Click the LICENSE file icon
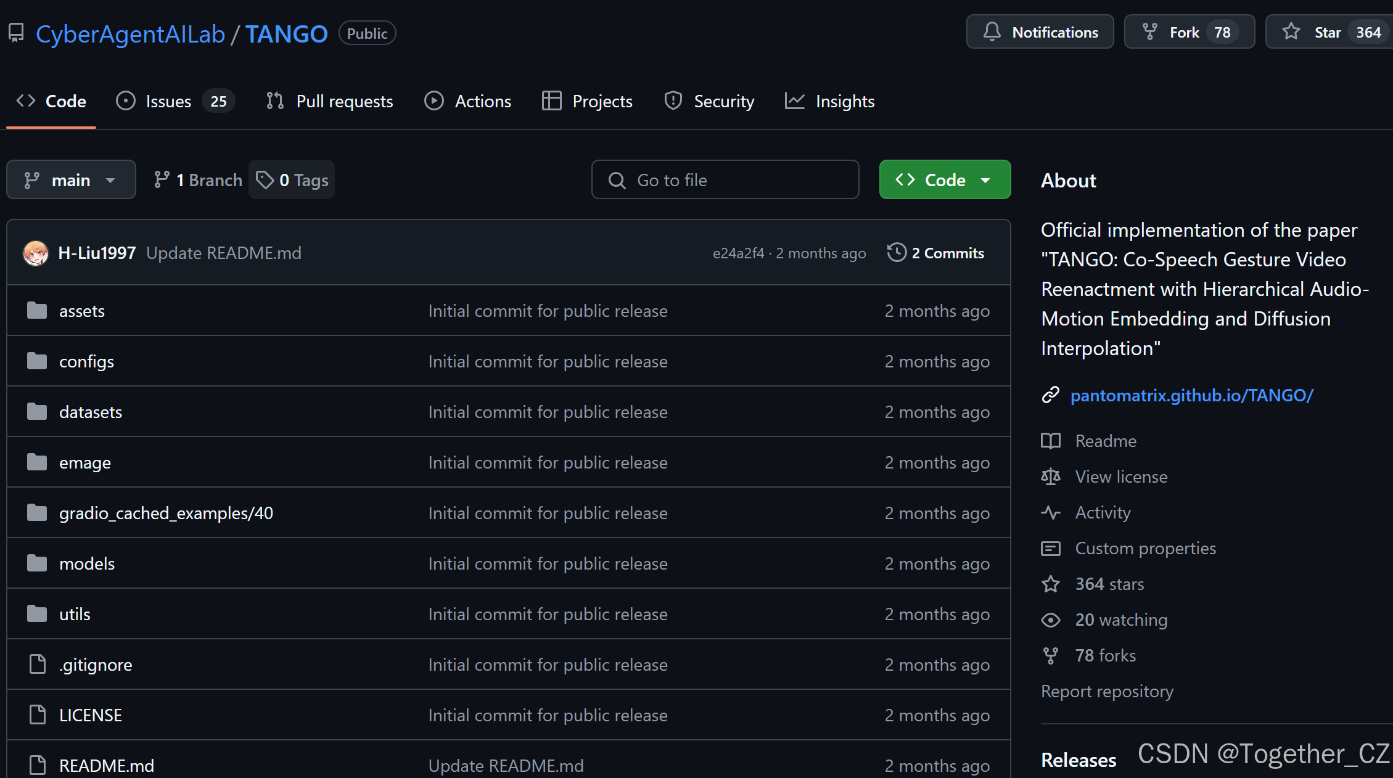The image size is (1393, 778). [38, 715]
